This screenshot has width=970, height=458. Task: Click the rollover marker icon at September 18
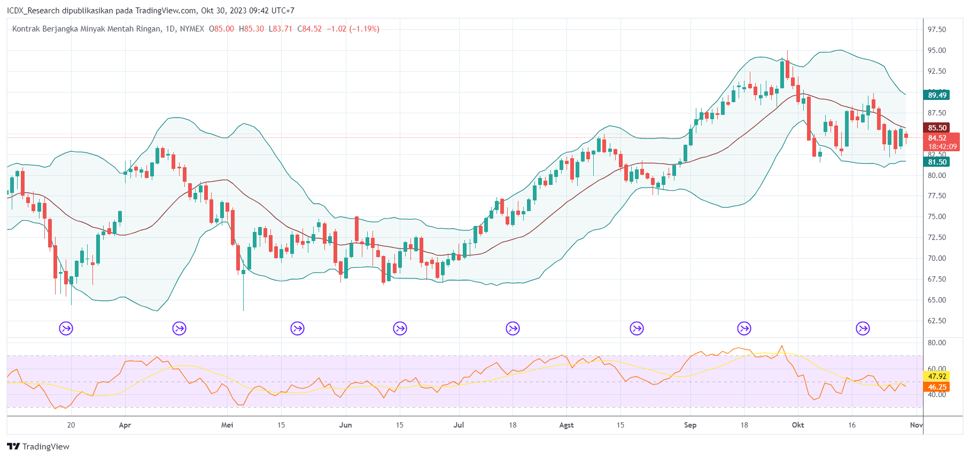pos(744,328)
